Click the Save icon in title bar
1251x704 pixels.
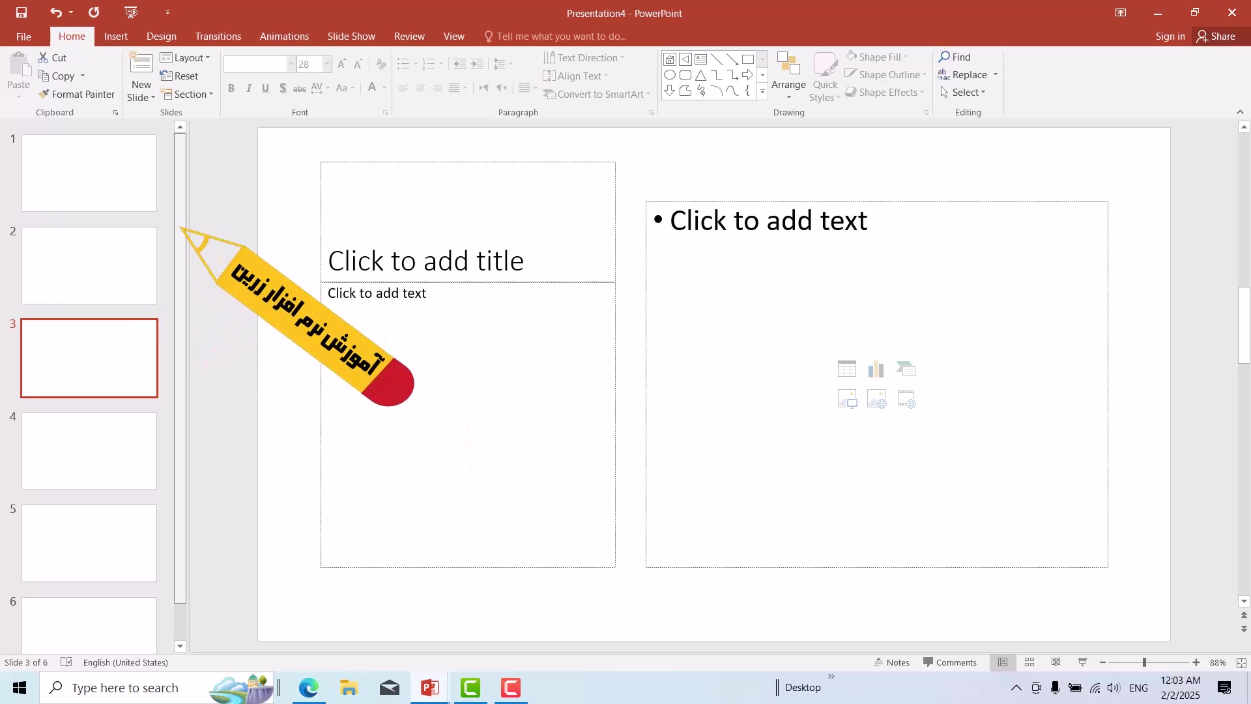tap(22, 12)
